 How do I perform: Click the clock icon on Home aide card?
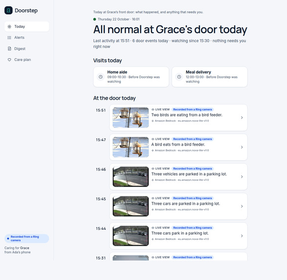101,77
